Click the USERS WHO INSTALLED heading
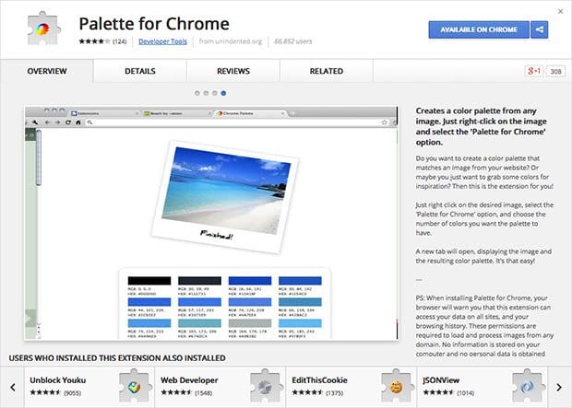The image size is (572, 408). click(x=117, y=358)
